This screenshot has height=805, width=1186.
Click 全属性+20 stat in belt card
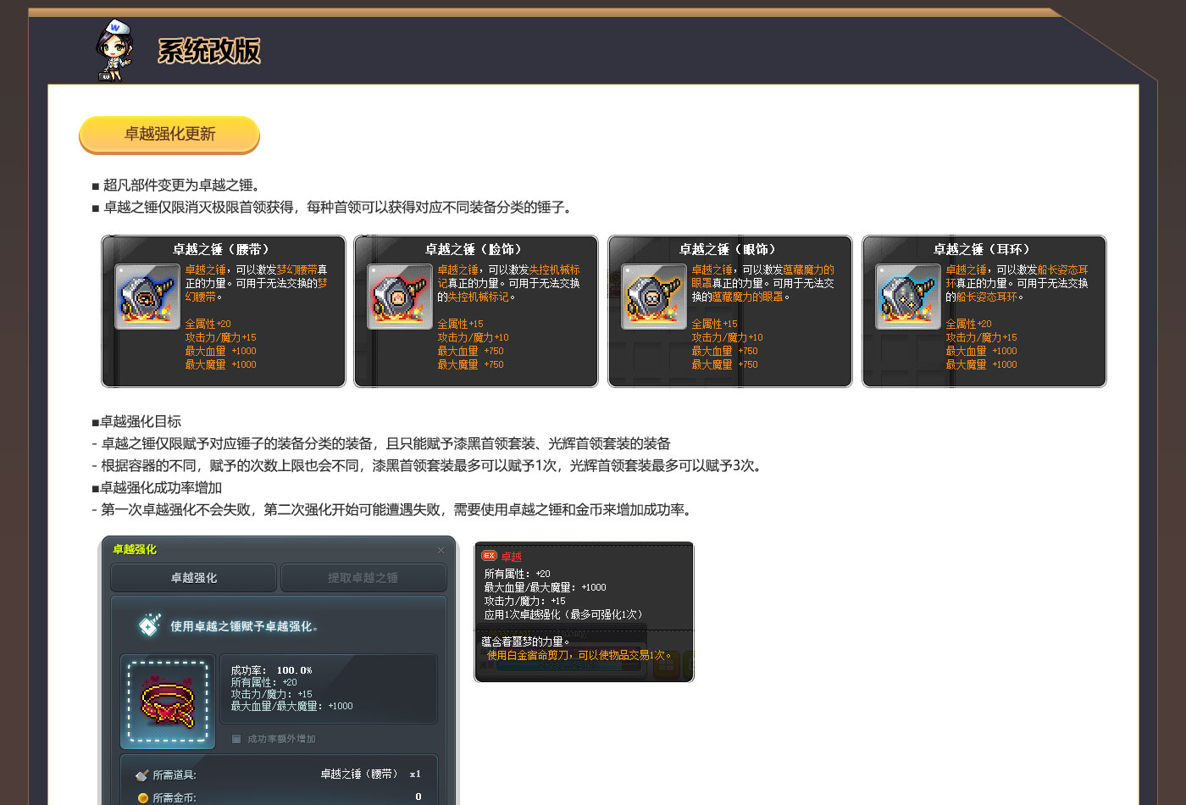(x=208, y=324)
